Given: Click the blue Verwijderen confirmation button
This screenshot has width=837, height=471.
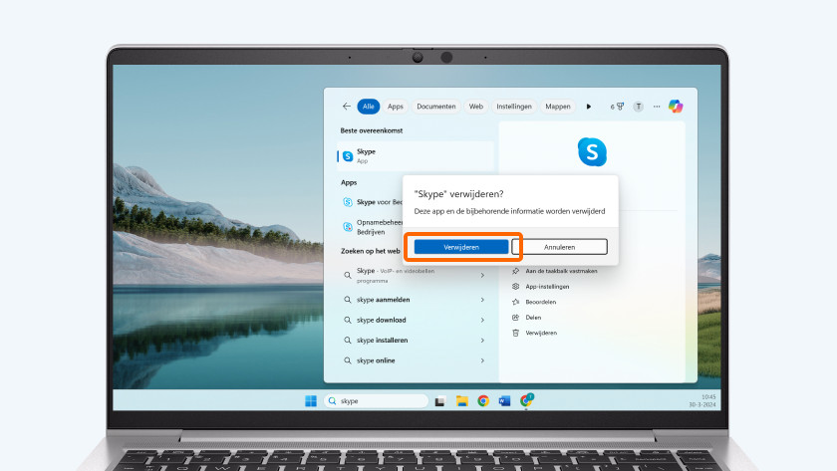Looking at the screenshot, I should [x=461, y=246].
